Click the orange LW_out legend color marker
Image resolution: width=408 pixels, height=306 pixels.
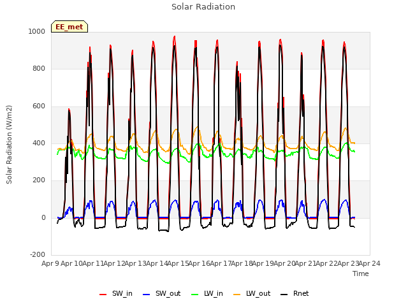[237, 295]
